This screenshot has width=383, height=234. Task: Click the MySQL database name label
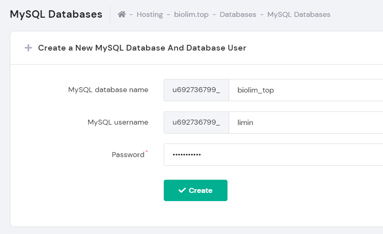click(x=108, y=90)
